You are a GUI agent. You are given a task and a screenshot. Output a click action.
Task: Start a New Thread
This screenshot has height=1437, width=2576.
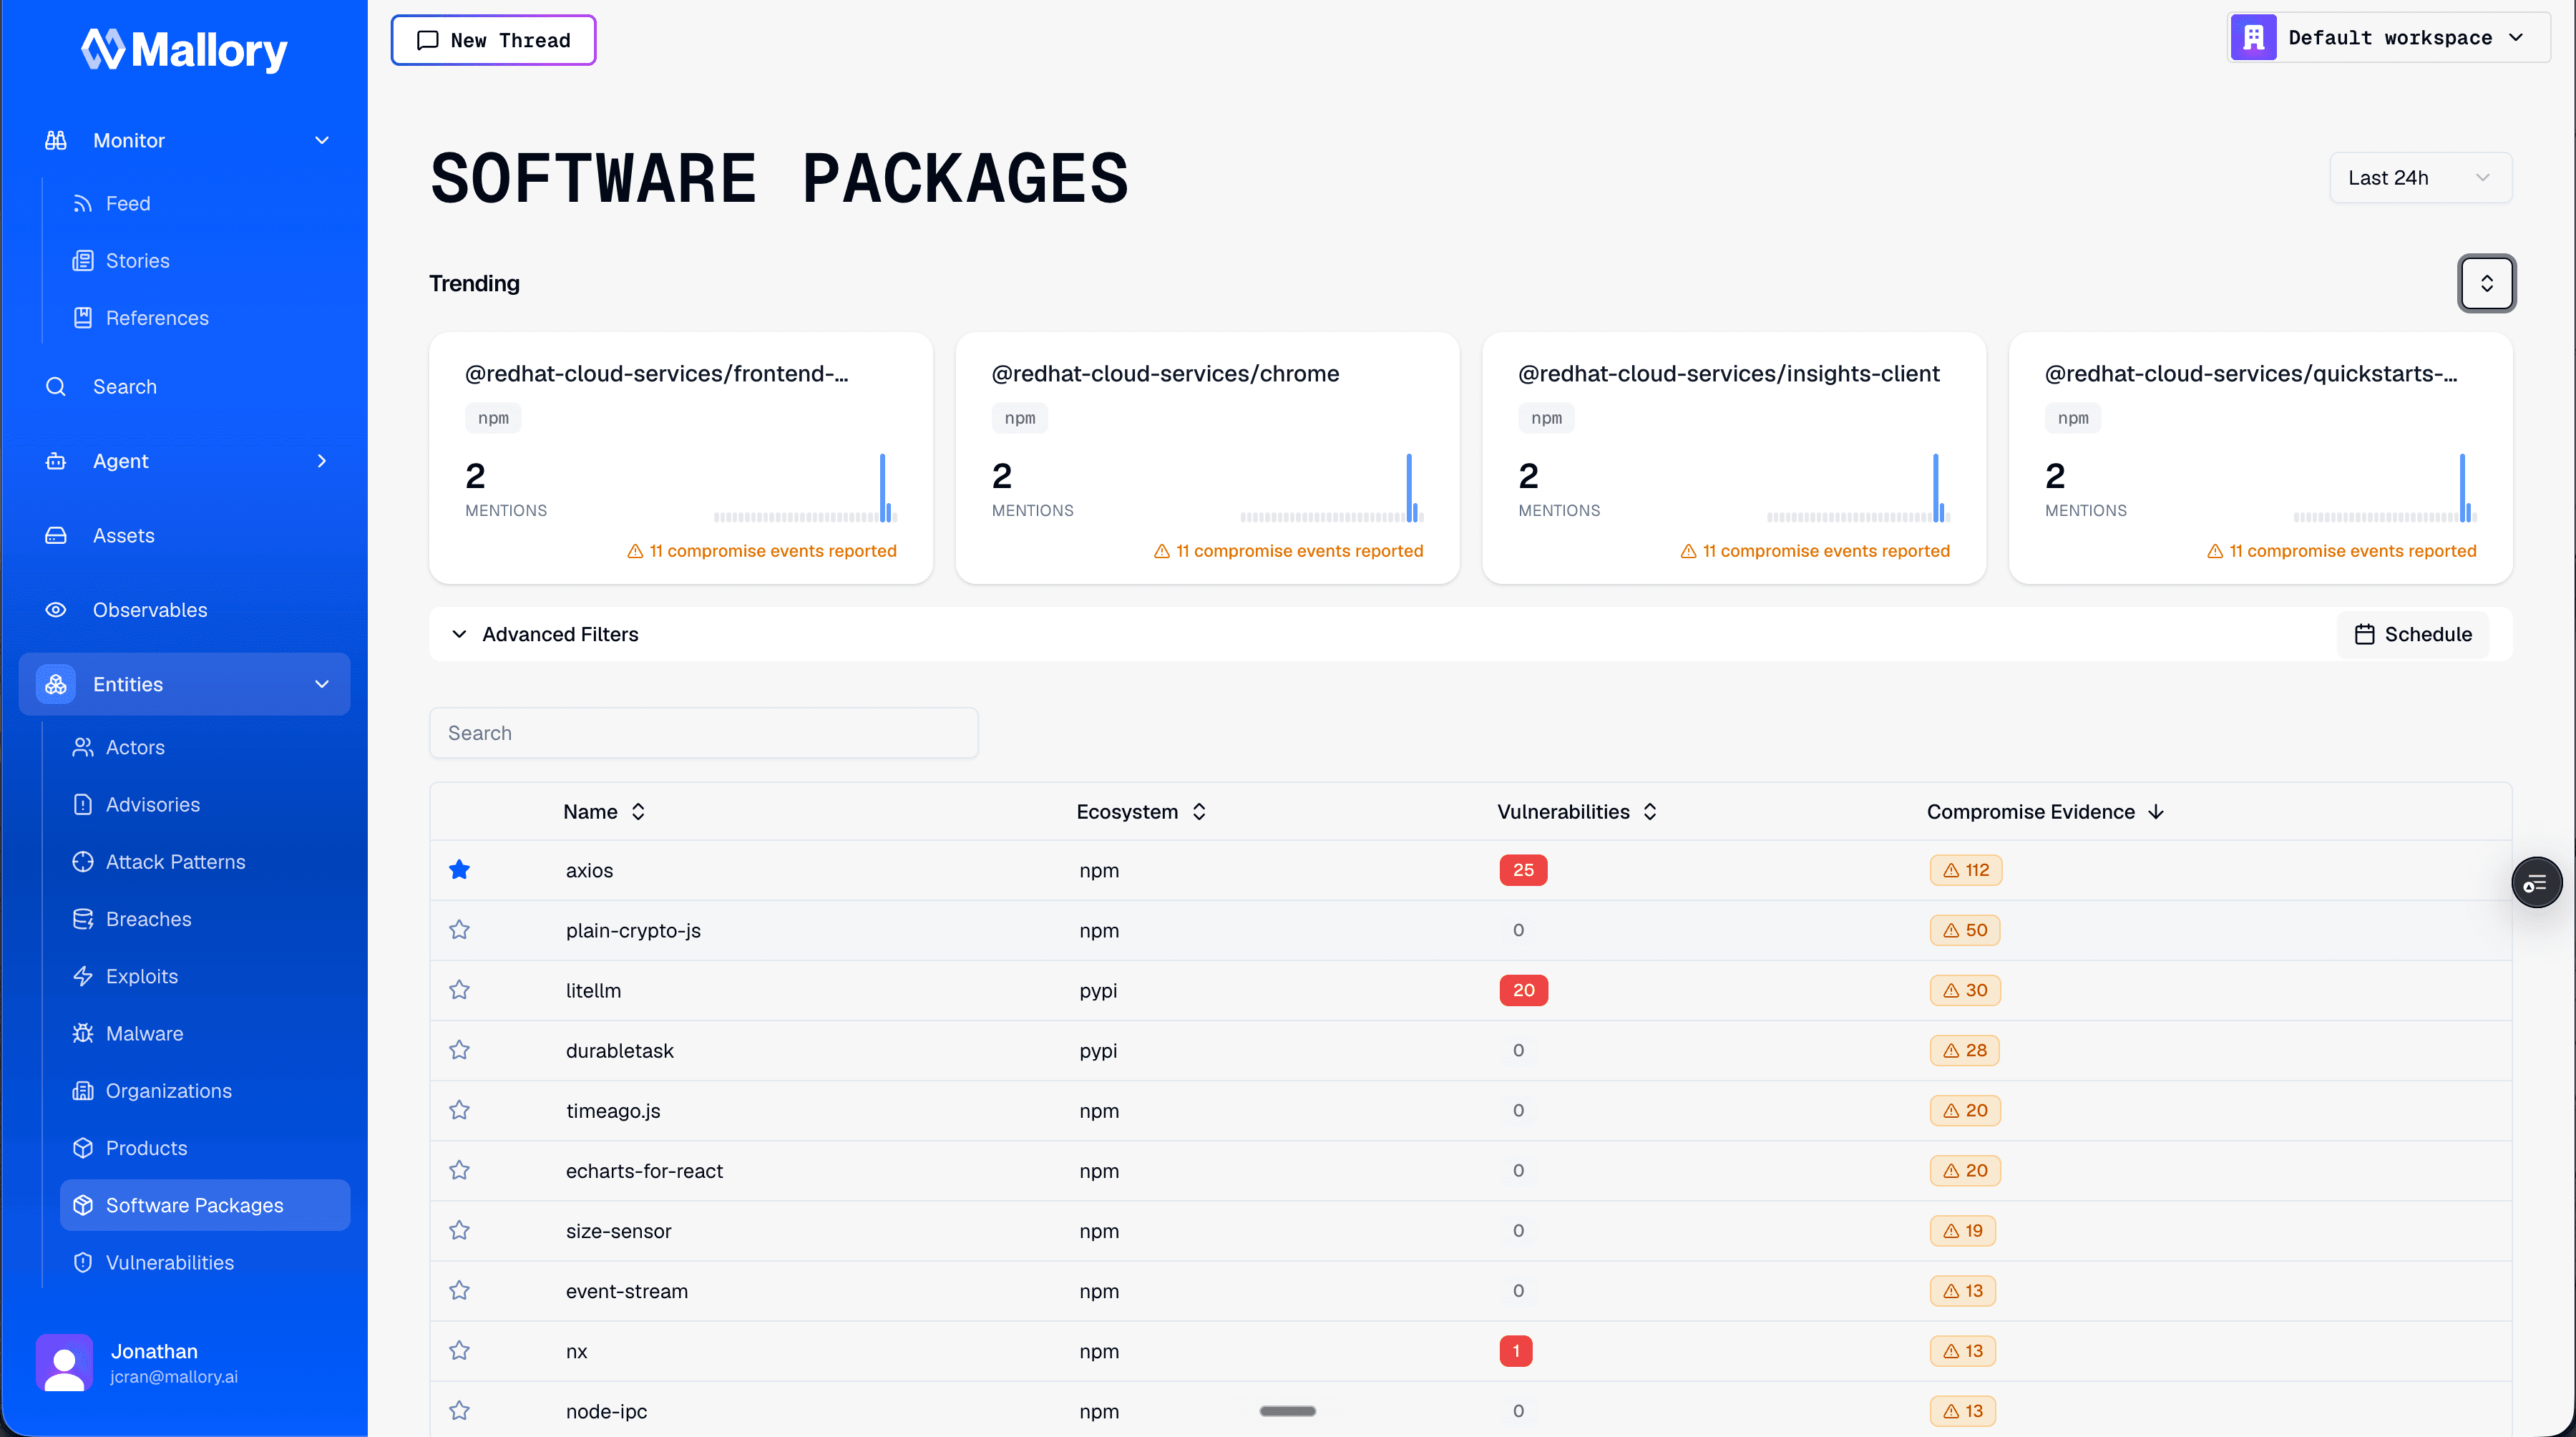click(x=493, y=40)
